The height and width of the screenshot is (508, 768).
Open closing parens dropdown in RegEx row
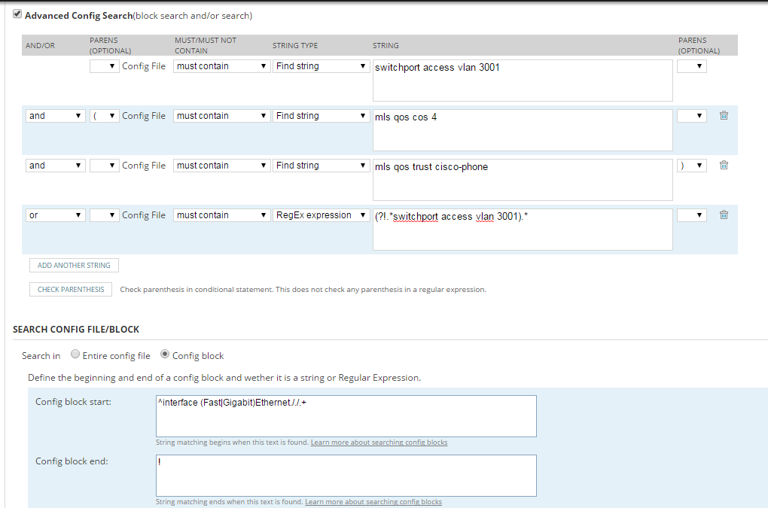(692, 215)
